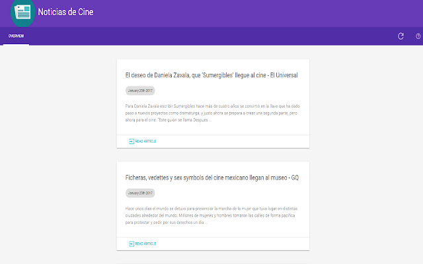This screenshot has height=264, width=423.
Task: Open the Ficheras, vedettes y sex symbols headline
Action: (212, 178)
